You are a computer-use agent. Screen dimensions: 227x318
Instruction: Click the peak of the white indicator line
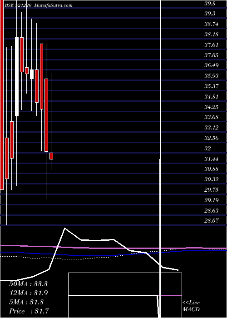65,229
